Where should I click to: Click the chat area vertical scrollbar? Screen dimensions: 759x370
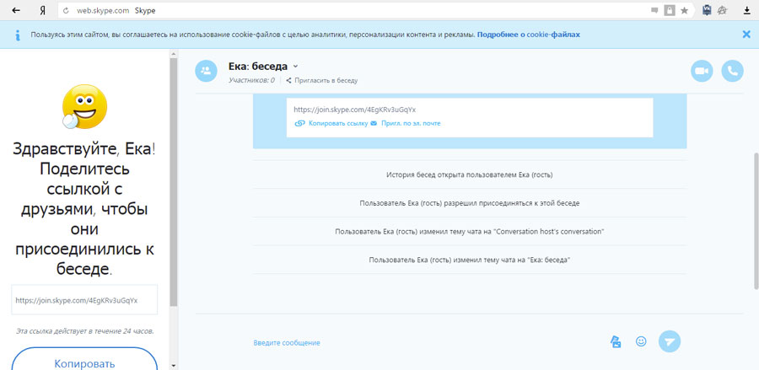click(x=756, y=221)
